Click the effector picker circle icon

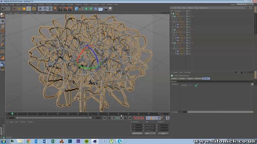coord(252,84)
